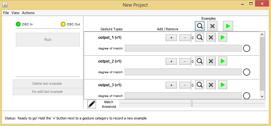Click the yellow OSC Out indicator
Screen dimensions: 271x126
tap(63, 24)
